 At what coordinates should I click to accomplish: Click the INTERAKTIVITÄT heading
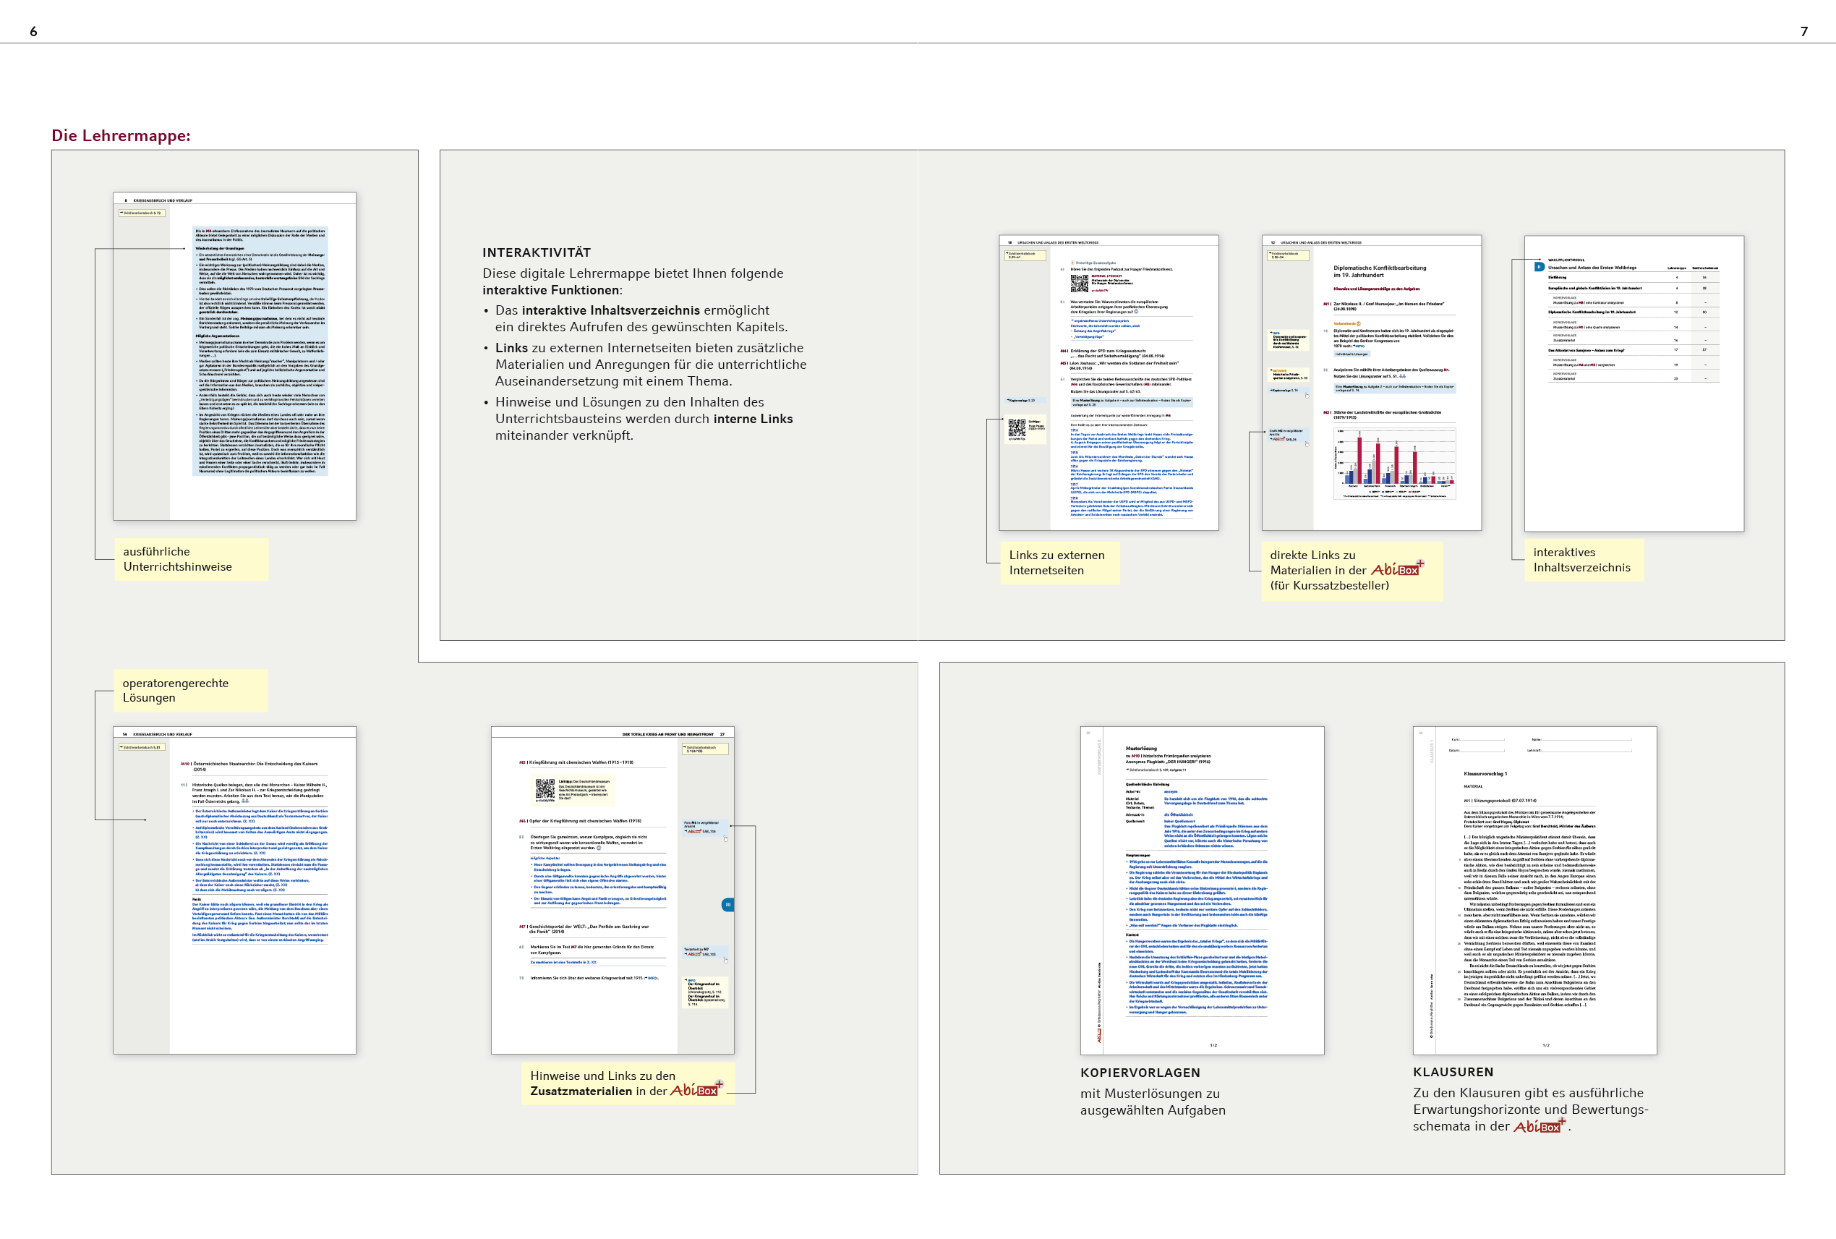tap(537, 253)
